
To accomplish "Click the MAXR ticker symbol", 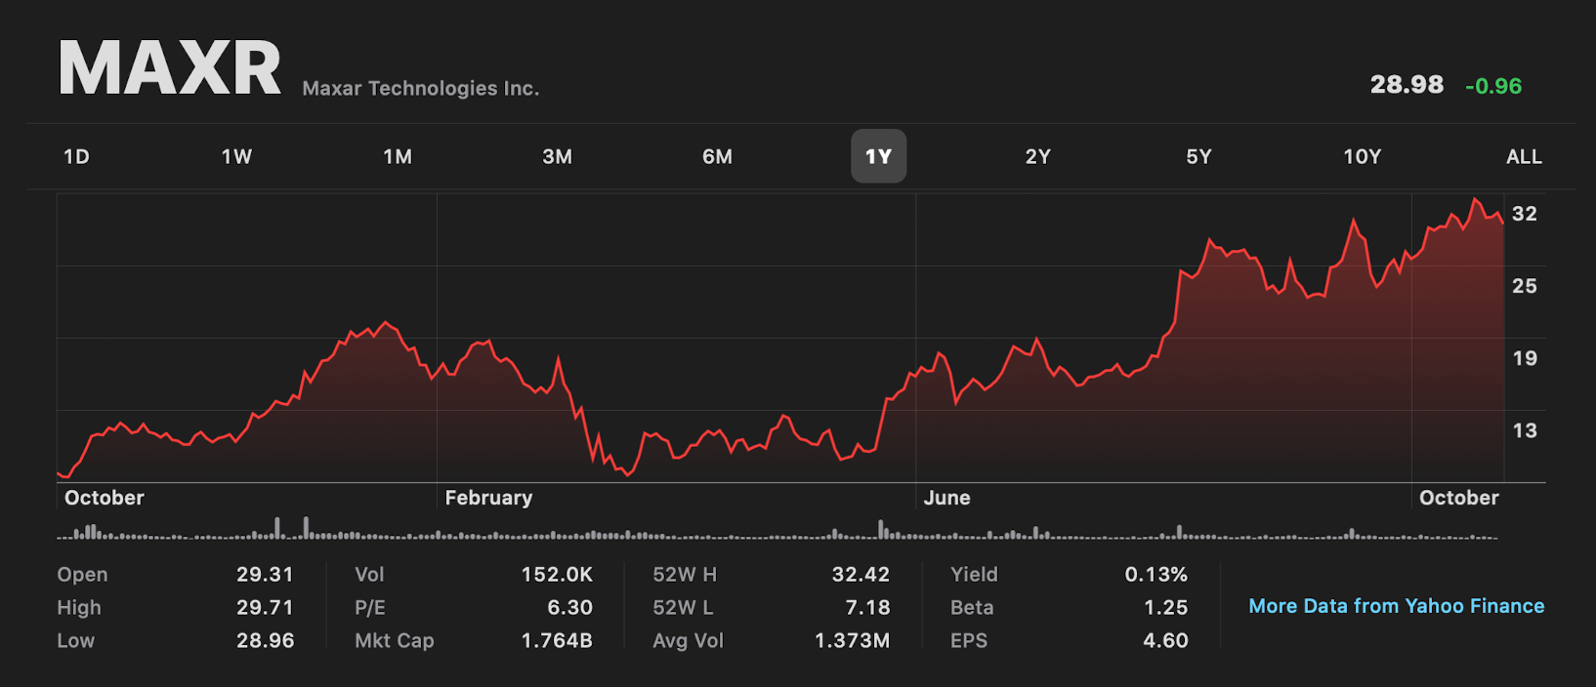I will tap(170, 69).
